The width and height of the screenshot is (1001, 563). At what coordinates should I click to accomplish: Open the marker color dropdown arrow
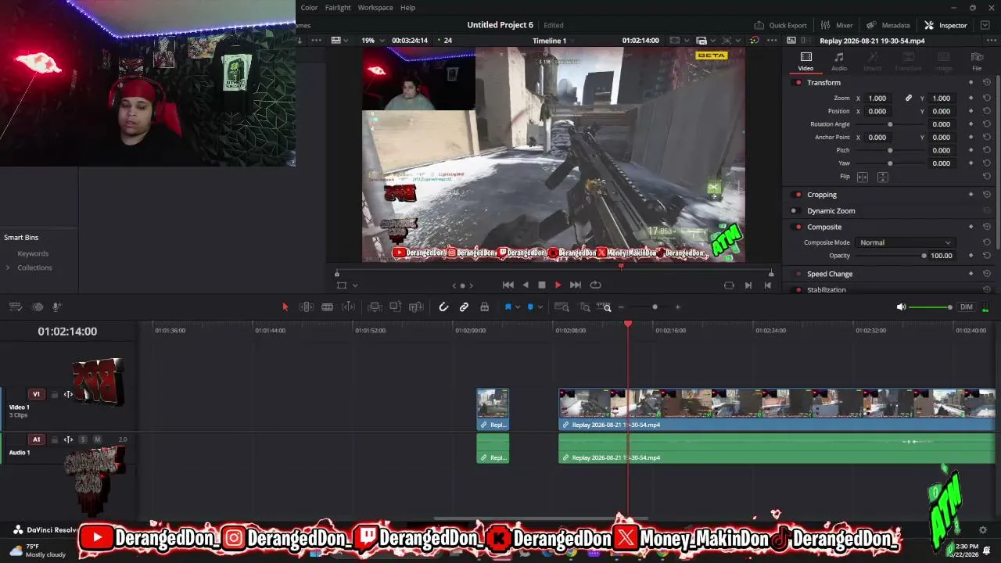540,307
